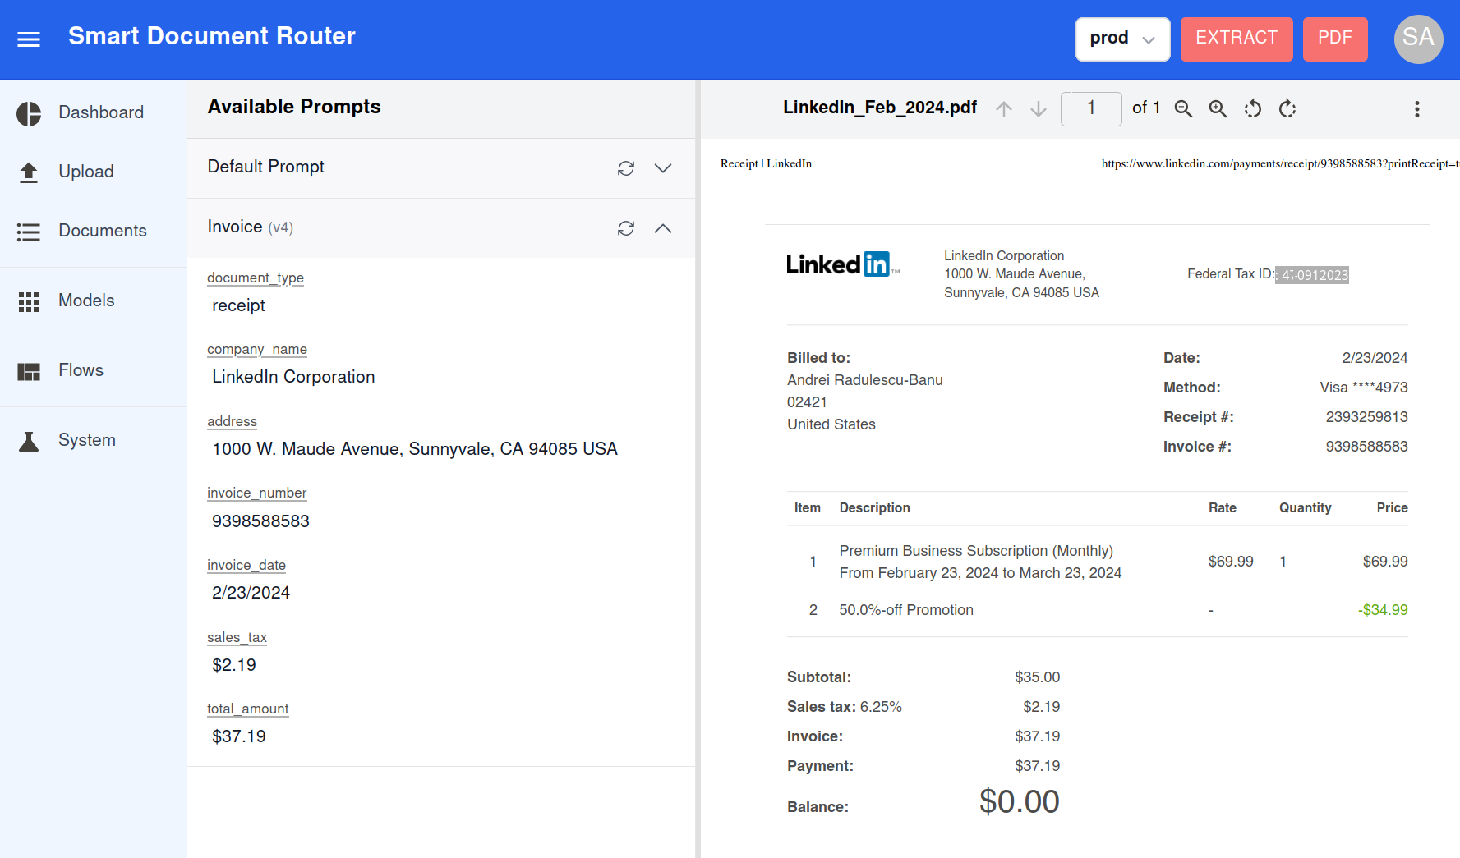This screenshot has width=1460, height=858.
Task: Click the LinkedIn_Feb_2024.pdf file name
Action: [880, 108]
